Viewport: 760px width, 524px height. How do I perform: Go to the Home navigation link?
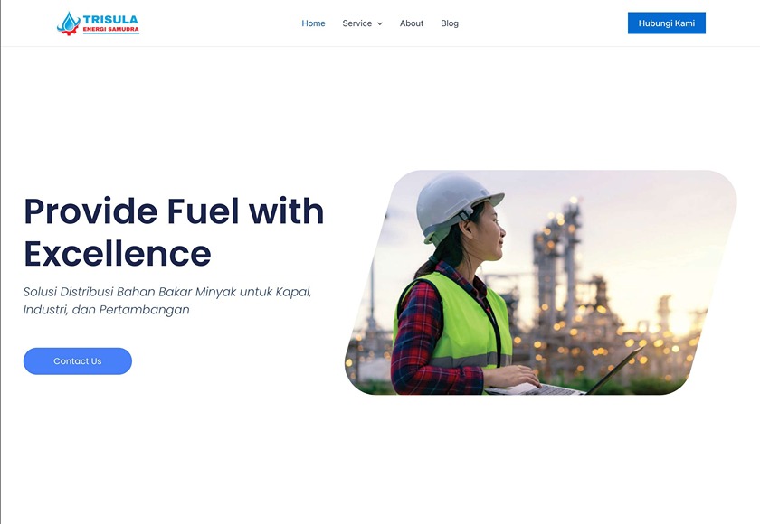coord(313,23)
